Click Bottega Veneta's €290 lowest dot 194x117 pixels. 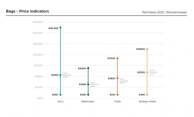coord(147,95)
